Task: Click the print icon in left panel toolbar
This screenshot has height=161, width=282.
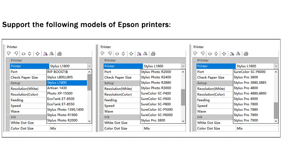Action: (x=60, y=54)
